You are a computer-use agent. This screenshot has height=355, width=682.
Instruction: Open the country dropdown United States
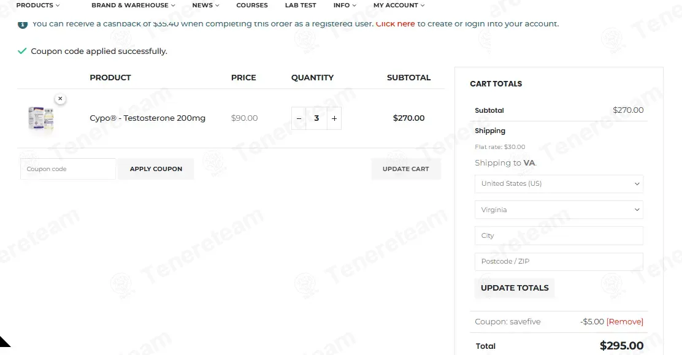(559, 183)
